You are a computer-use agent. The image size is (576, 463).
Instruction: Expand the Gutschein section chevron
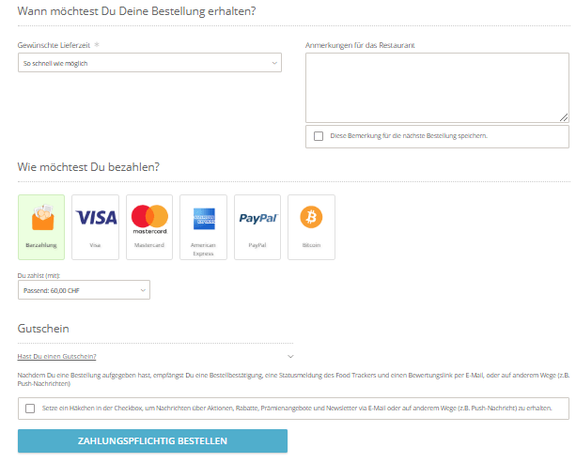click(x=289, y=356)
